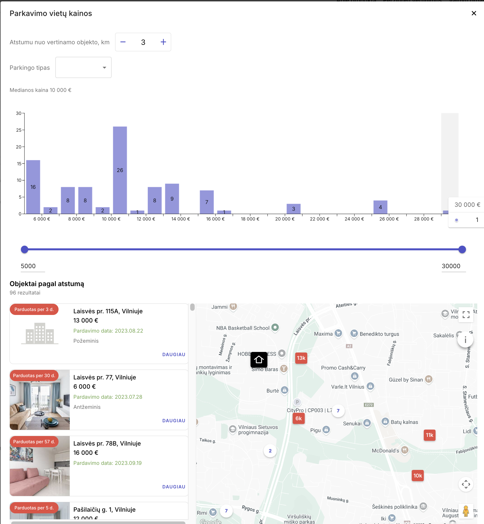Click the histogram bar labeled 3
The image size is (484, 524).
[x=294, y=209]
